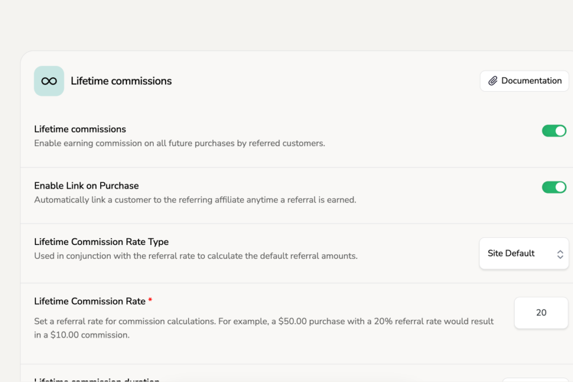
Task: Switch the Lifetime commissions setting off
Action: (554, 130)
